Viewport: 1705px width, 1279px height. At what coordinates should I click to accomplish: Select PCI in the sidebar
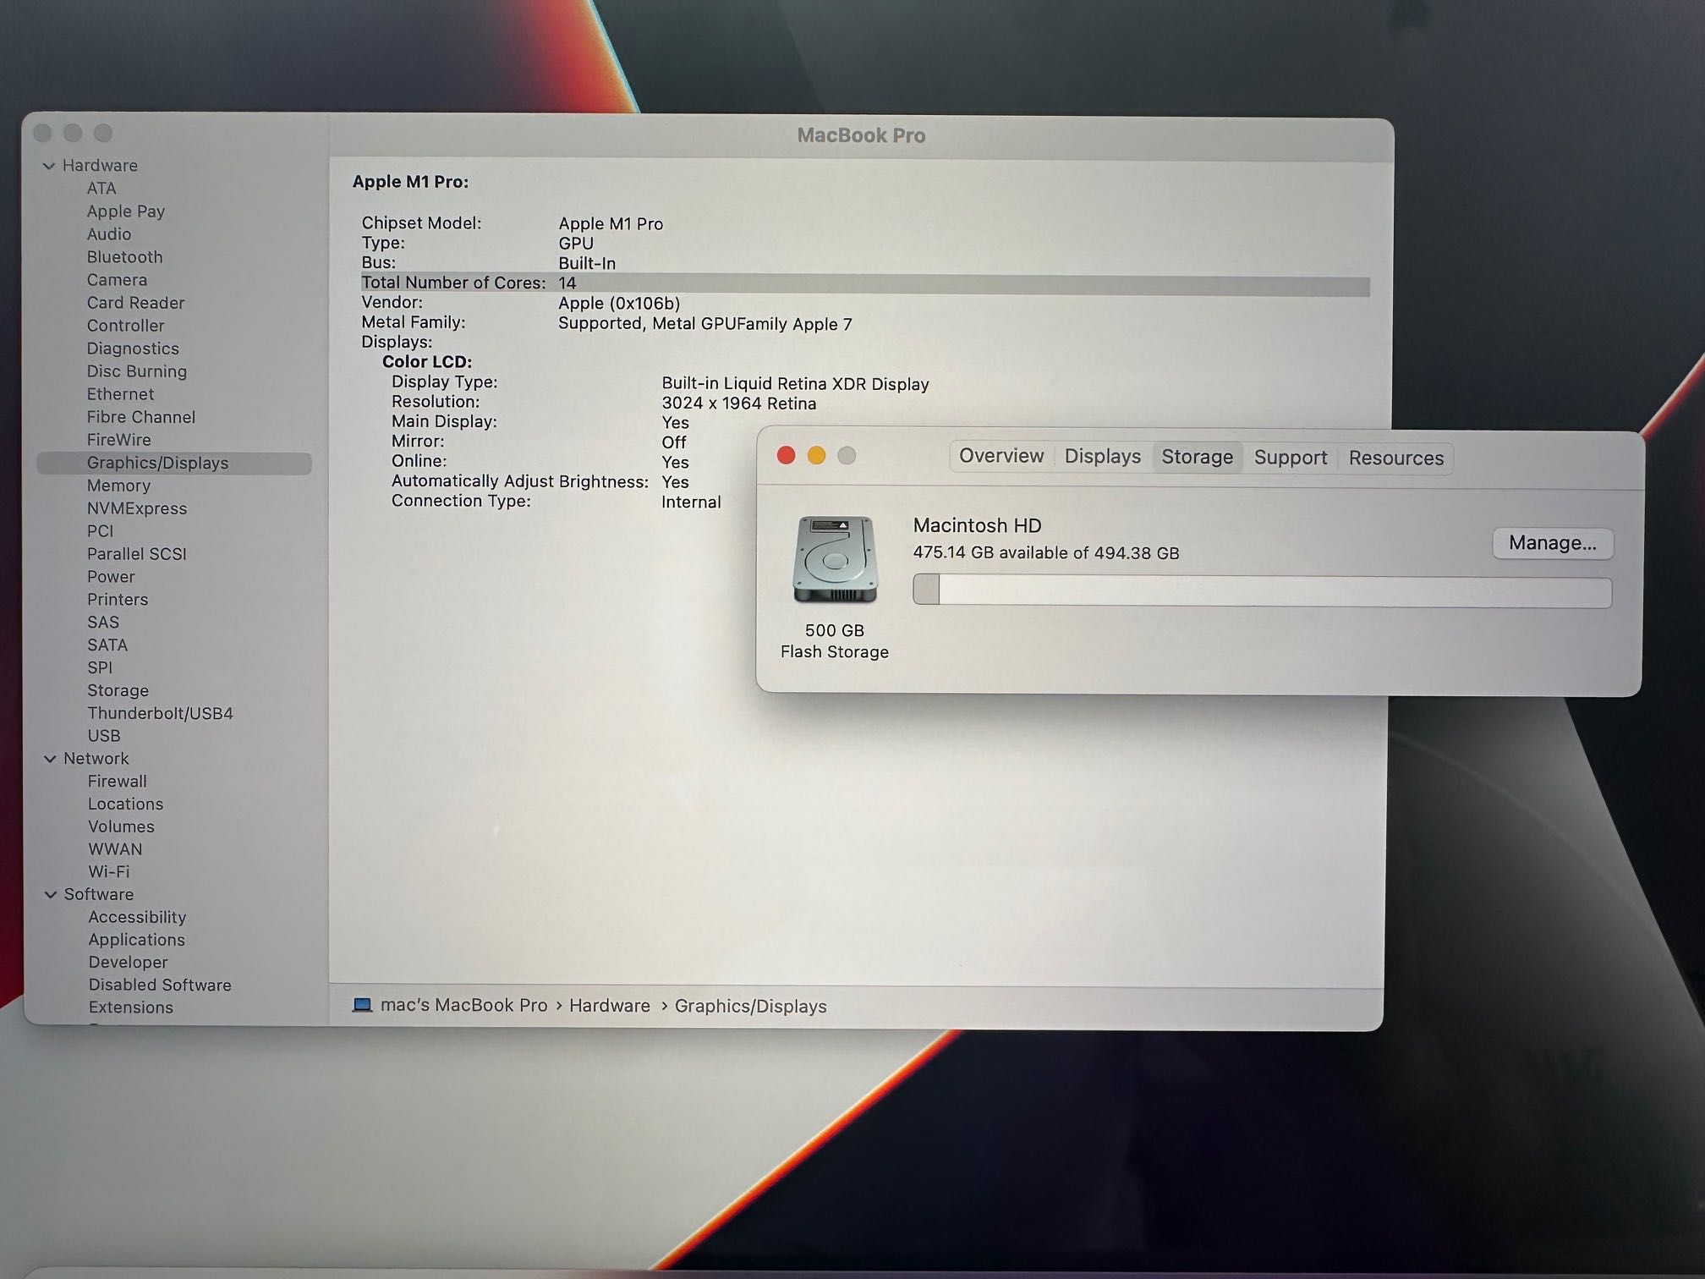point(100,531)
